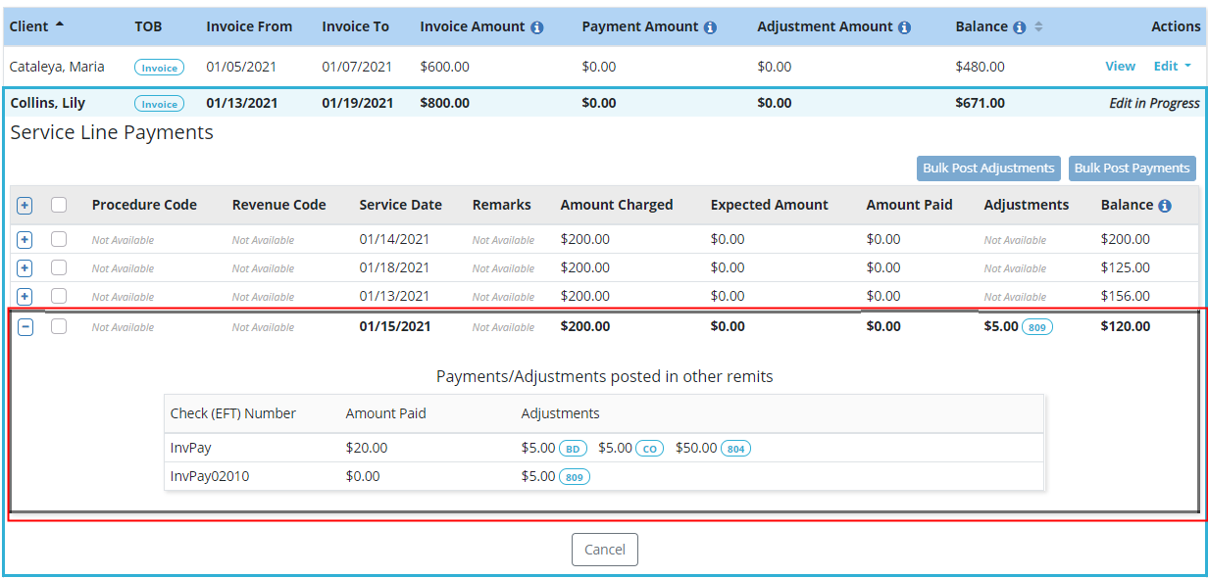
Task: Sort by Balance using the sort arrows
Action: coord(1038,27)
